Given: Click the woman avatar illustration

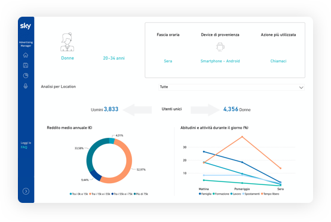Looking at the screenshot, I should (x=67, y=42).
